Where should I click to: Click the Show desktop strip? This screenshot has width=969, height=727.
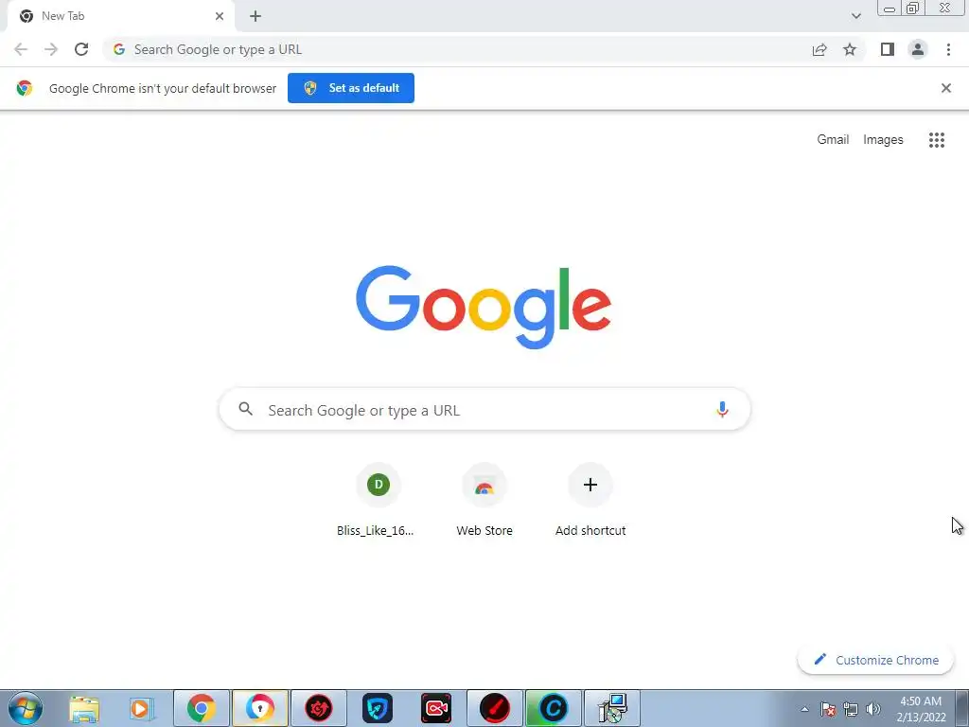pos(962,708)
